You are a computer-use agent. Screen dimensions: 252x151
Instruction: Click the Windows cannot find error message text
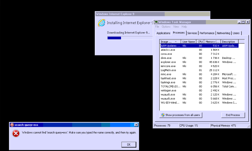tap(79, 133)
